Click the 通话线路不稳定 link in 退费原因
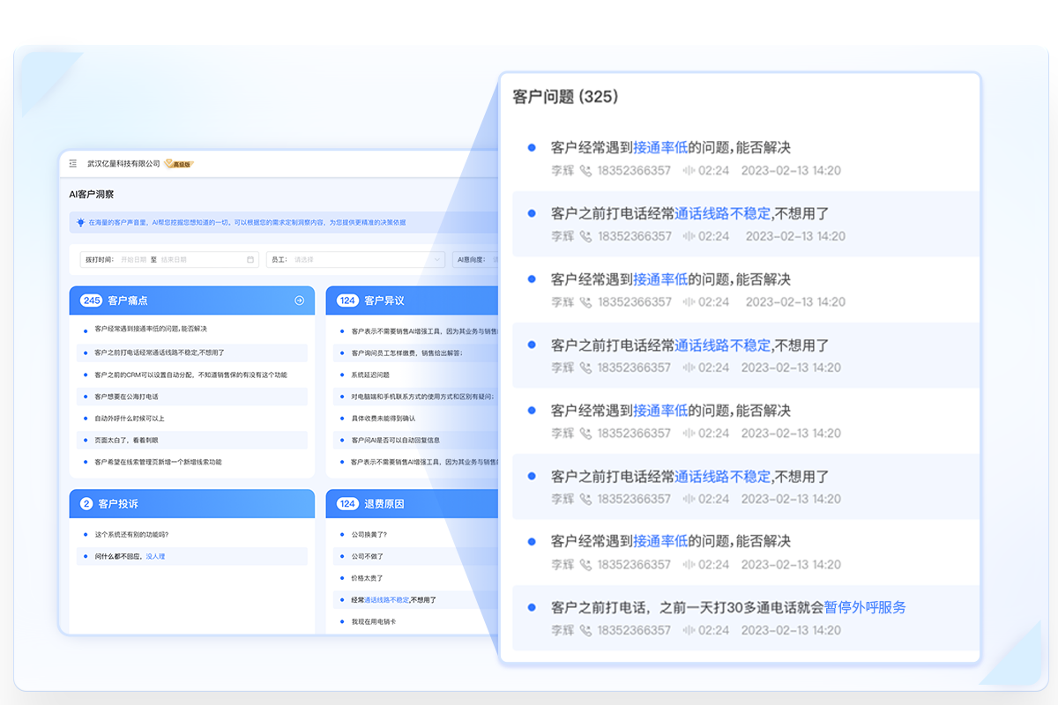1058x705 pixels. 386,600
